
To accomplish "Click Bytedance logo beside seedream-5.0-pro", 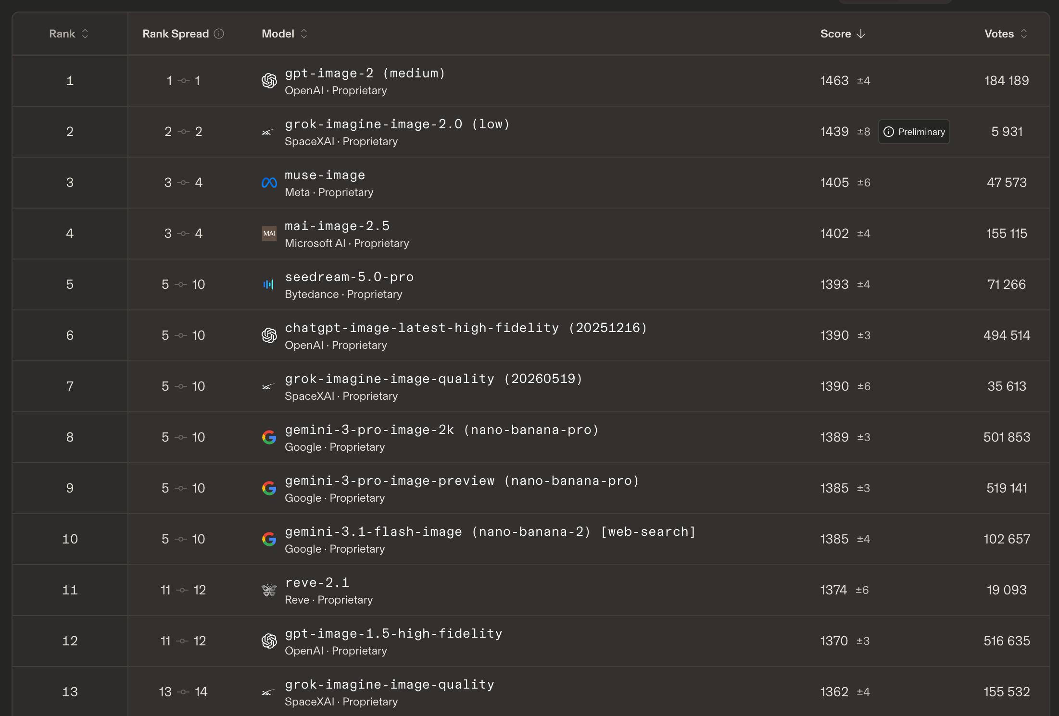I will 268,284.
